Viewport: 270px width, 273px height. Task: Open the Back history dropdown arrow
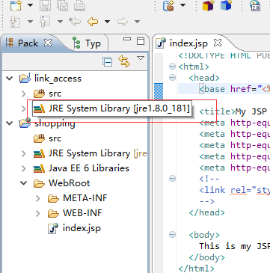(x=107, y=22)
